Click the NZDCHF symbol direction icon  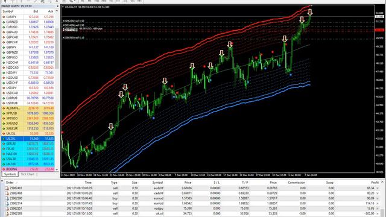click(x=4, y=63)
